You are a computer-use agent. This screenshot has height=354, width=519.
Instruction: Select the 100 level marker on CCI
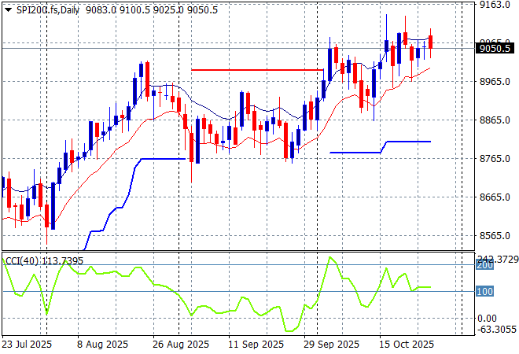point(484,291)
